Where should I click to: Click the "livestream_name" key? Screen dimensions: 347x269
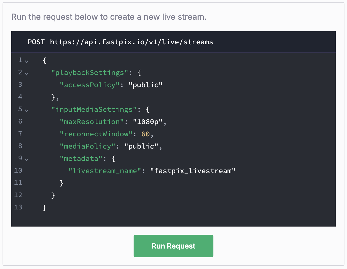[105, 171]
